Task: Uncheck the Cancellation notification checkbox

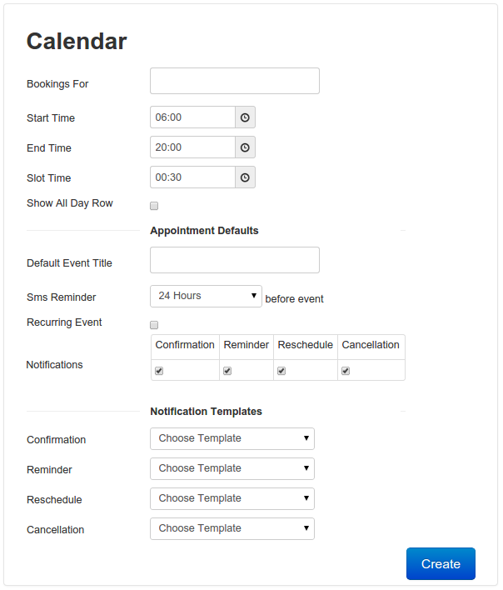Action: point(346,371)
